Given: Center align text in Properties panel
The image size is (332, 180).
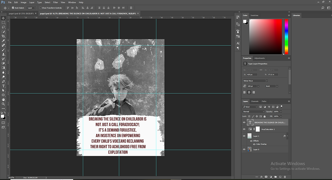Looking at the screenshot, I should (248, 92).
